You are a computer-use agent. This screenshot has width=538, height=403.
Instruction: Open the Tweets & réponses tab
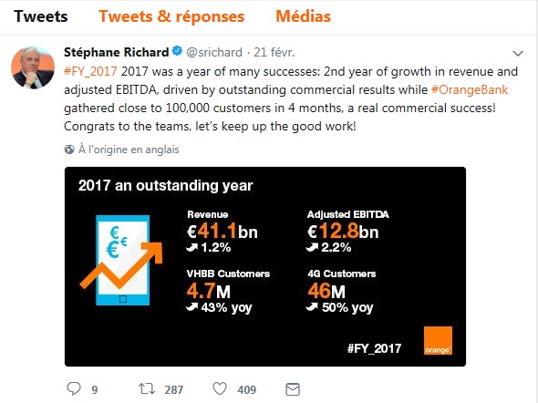pyautogui.click(x=171, y=16)
